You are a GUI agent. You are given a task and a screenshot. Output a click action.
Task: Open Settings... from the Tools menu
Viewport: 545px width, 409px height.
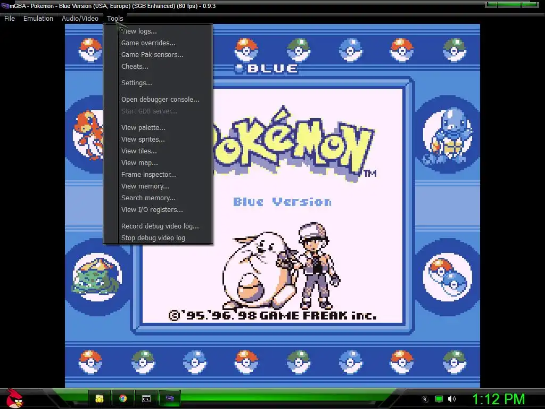(x=159, y=83)
